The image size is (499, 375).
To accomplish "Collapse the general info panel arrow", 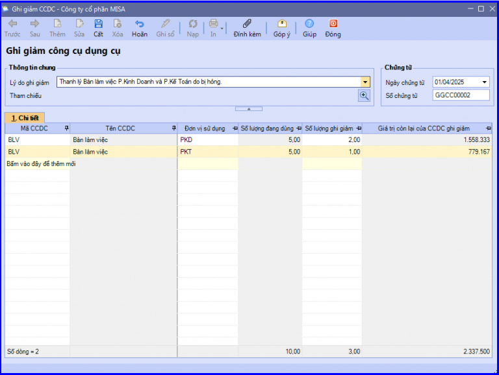I will [x=249, y=109].
